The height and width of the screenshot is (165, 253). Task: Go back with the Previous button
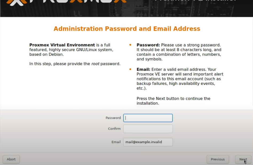point(218,159)
